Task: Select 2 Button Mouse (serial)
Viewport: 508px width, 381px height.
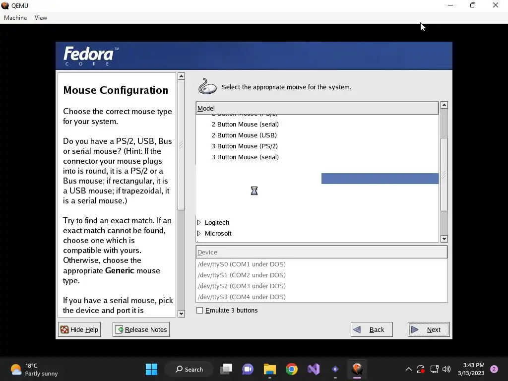Action: (x=245, y=125)
